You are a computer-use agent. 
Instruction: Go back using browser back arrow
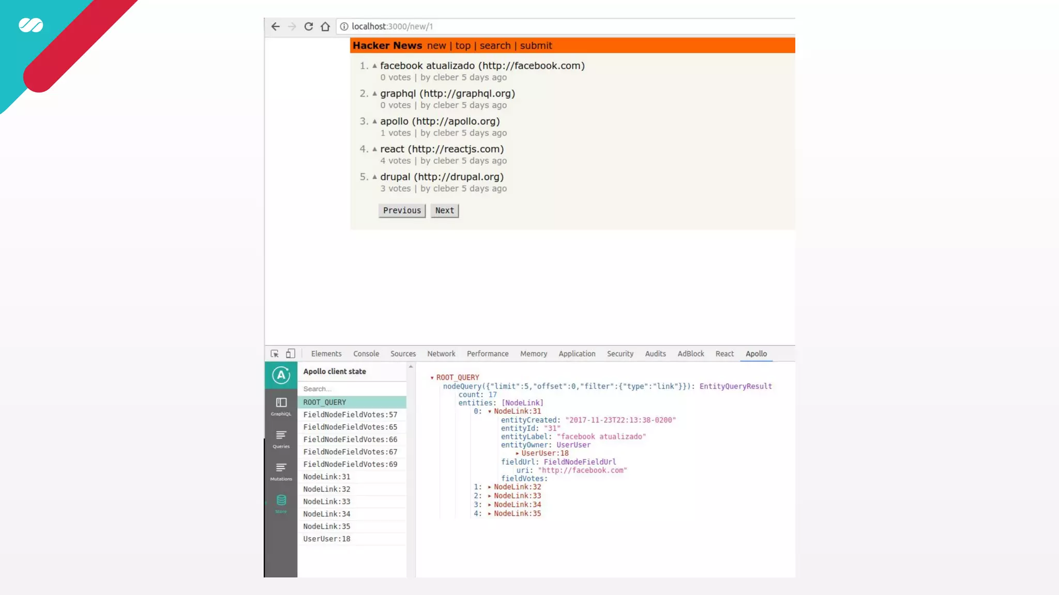point(276,26)
